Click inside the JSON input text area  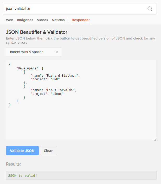(x=81, y=101)
